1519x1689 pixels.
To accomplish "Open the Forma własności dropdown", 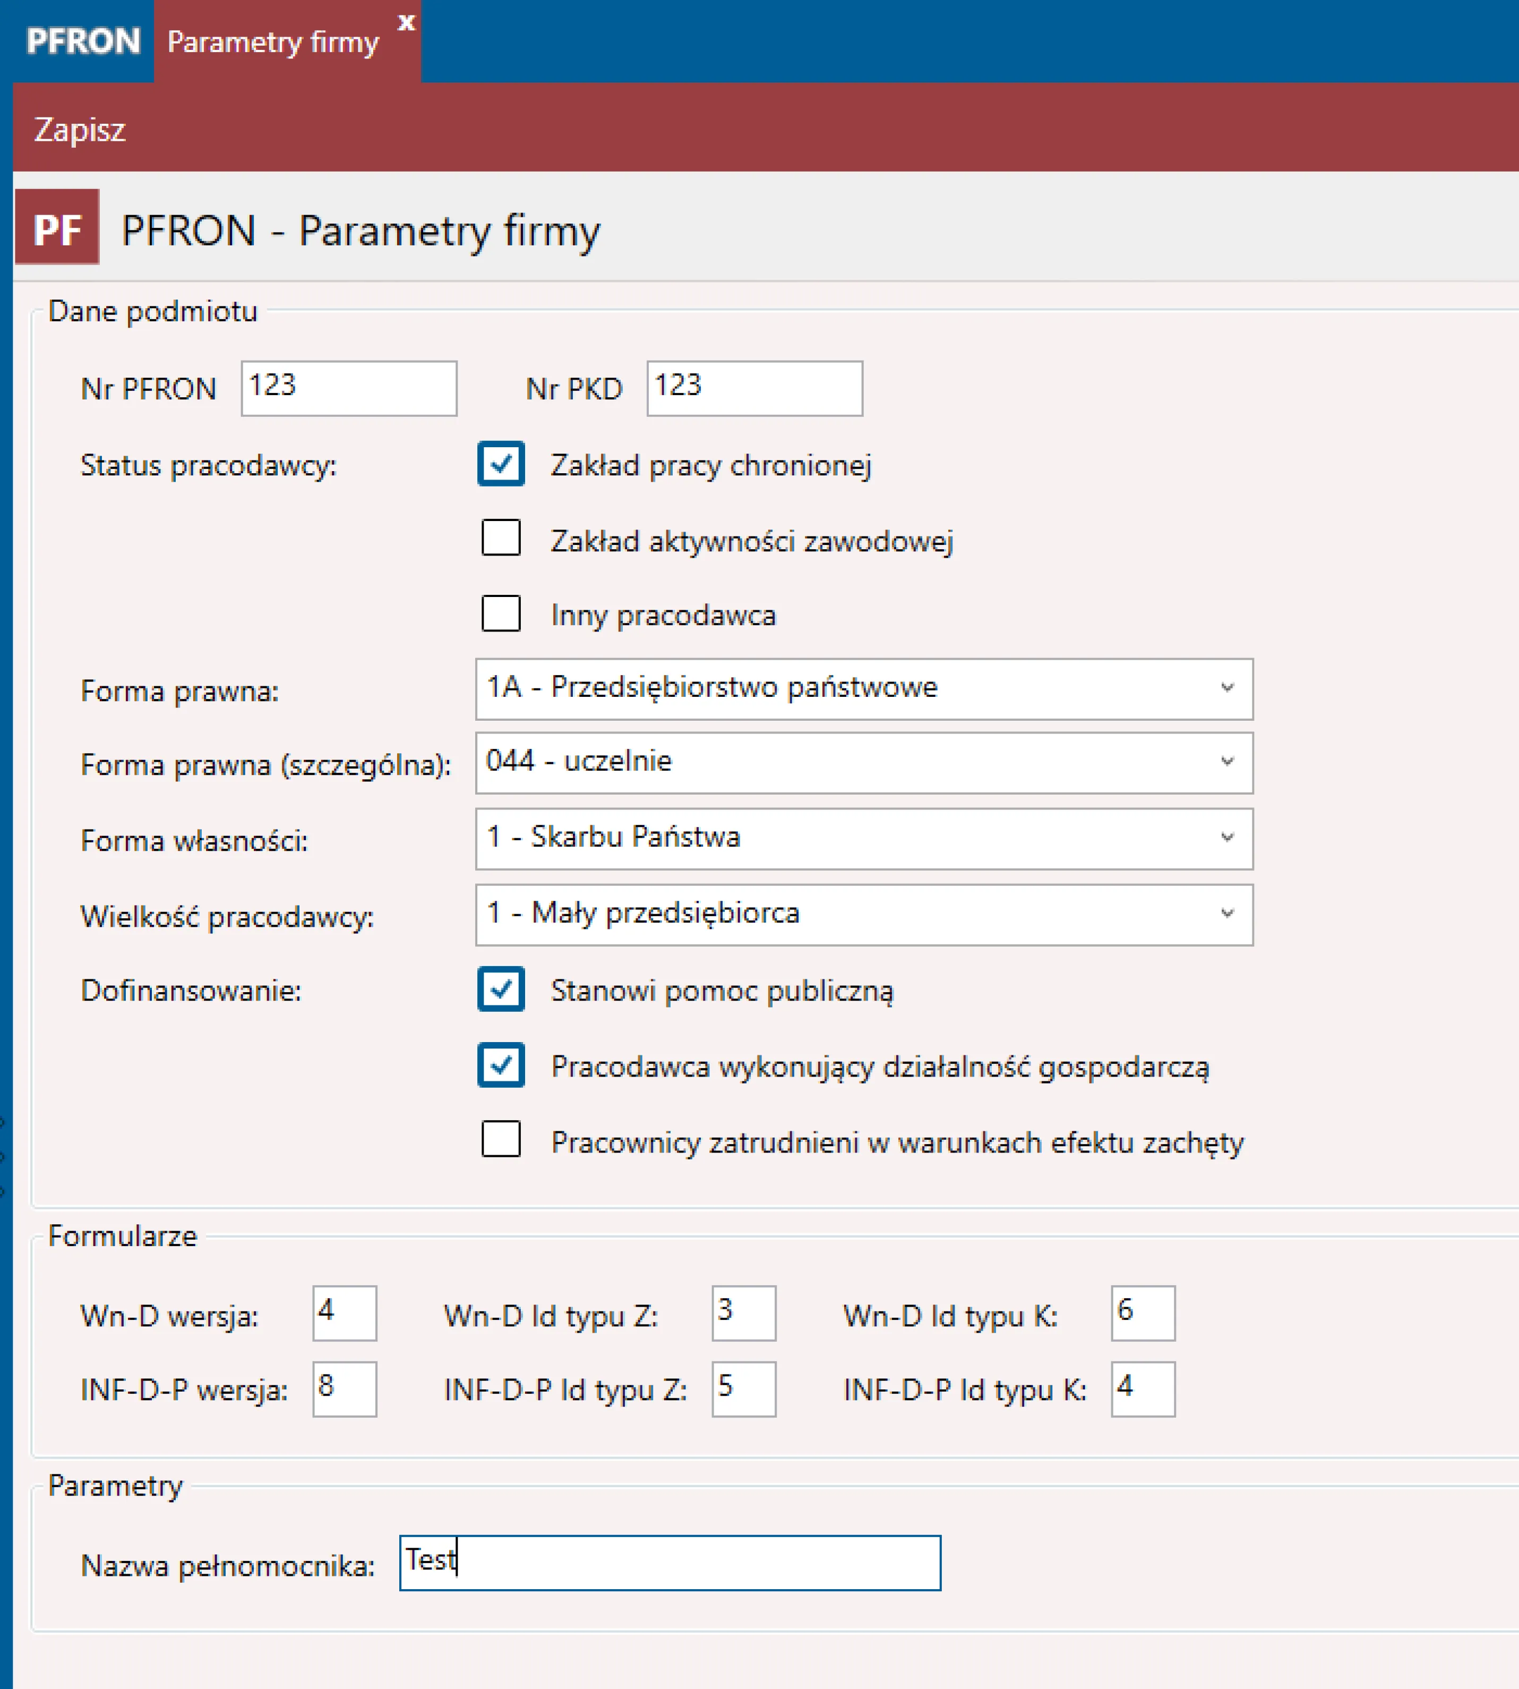I will (x=864, y=838).
